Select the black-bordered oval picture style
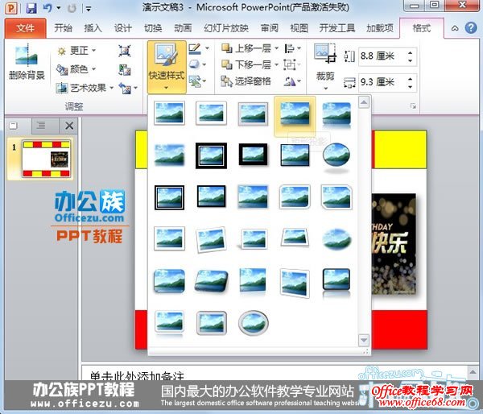This screenshot has width=483, height=414. [x=336, y=154]
